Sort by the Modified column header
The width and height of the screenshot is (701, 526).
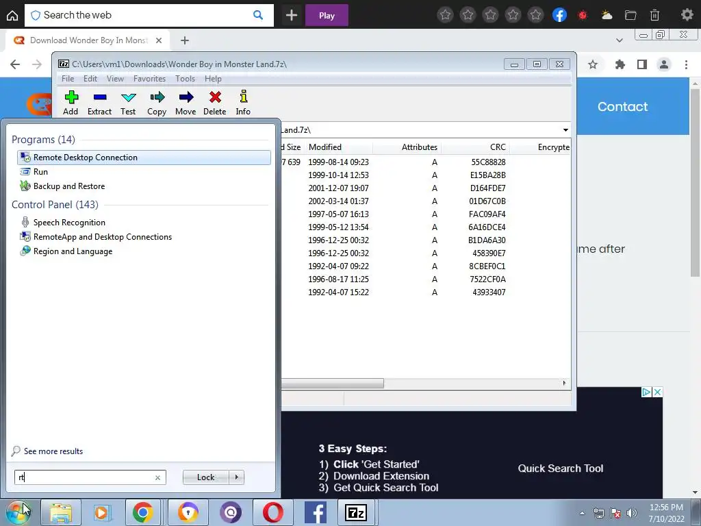click(x=338, y=147)
